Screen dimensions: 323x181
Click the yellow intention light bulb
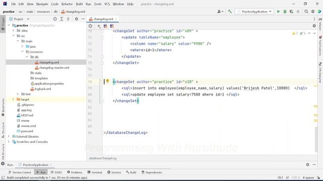pos(107,81)
